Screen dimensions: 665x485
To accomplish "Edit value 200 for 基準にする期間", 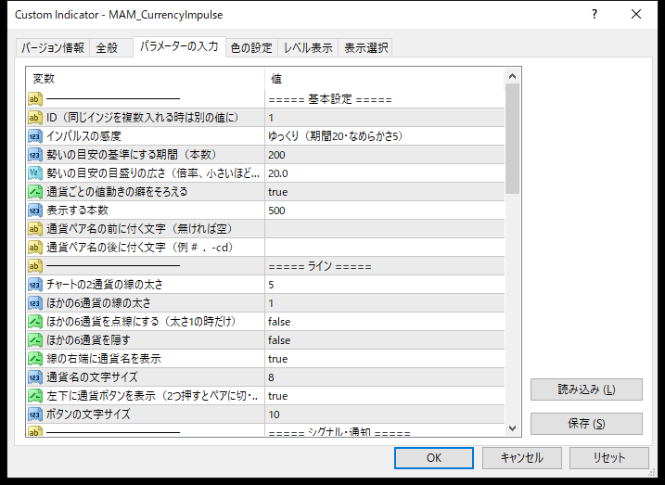I will [385, 155].
